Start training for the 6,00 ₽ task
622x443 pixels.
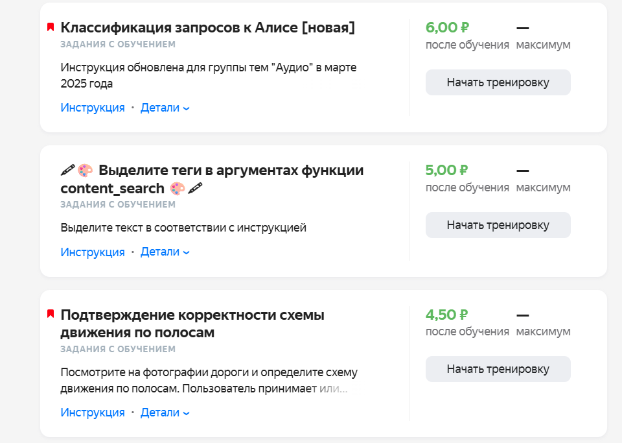click(498, 82)
